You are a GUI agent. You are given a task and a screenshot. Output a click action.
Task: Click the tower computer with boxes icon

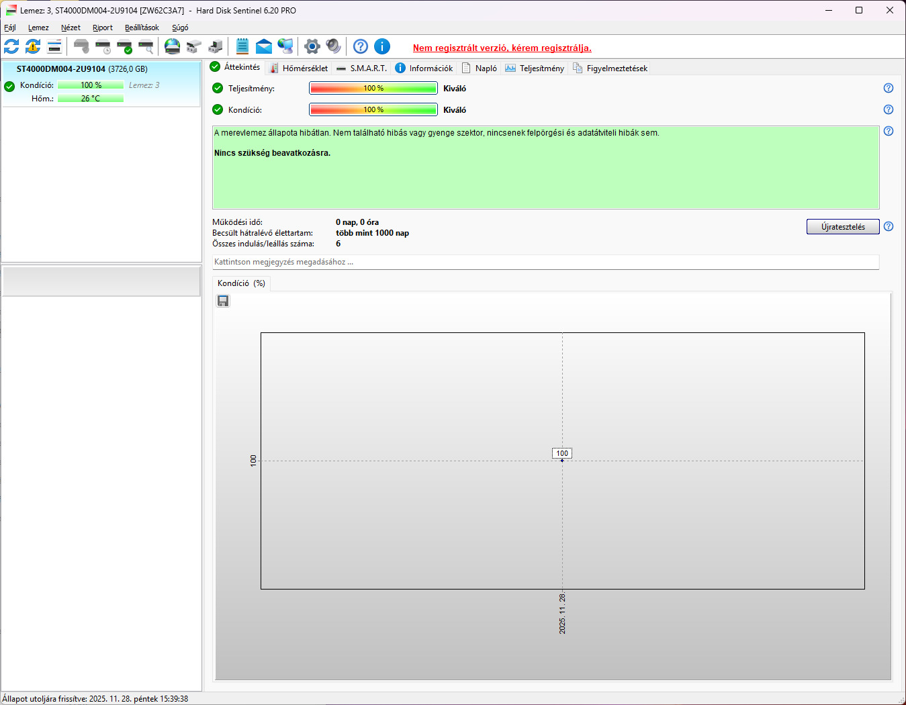point(216,46)
